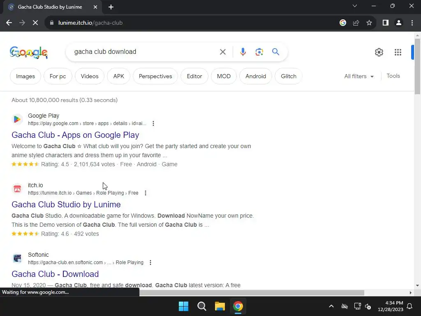Click the Google logo
This screenshot has height=316, width=421.
tap(29, 52)
